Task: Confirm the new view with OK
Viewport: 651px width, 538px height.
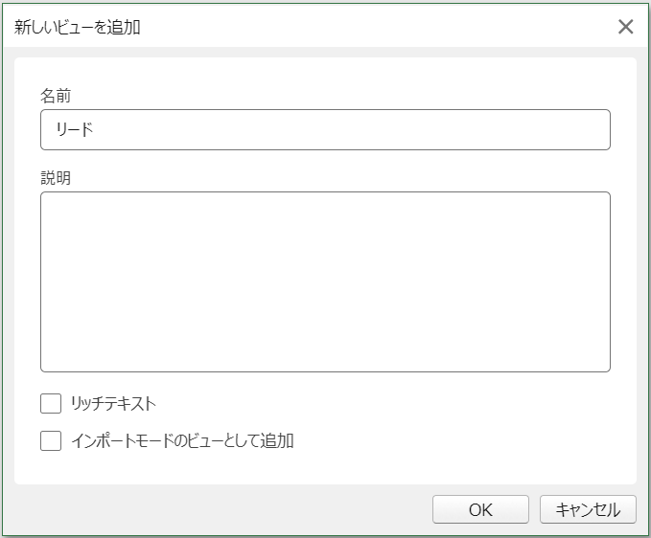Action: (x=480, y=509)
